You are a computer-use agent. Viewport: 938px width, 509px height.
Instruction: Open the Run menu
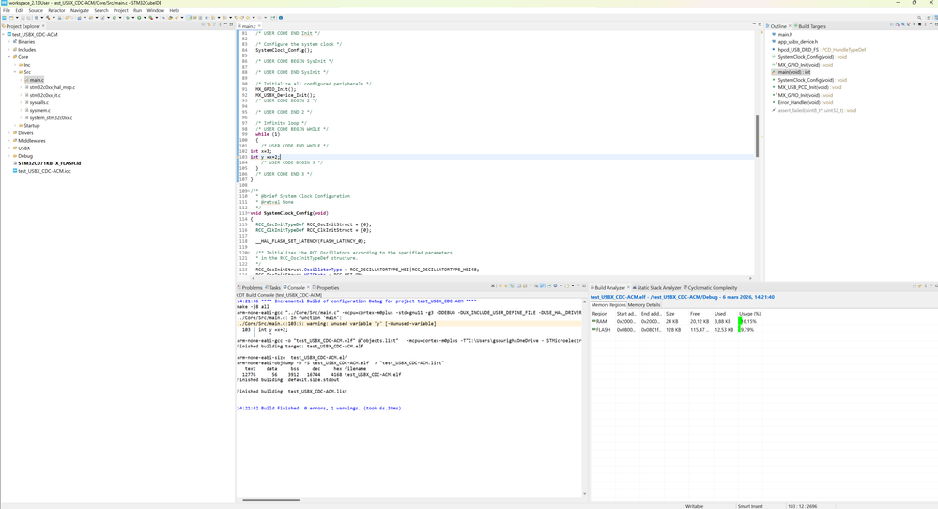(x=138, y=10)
